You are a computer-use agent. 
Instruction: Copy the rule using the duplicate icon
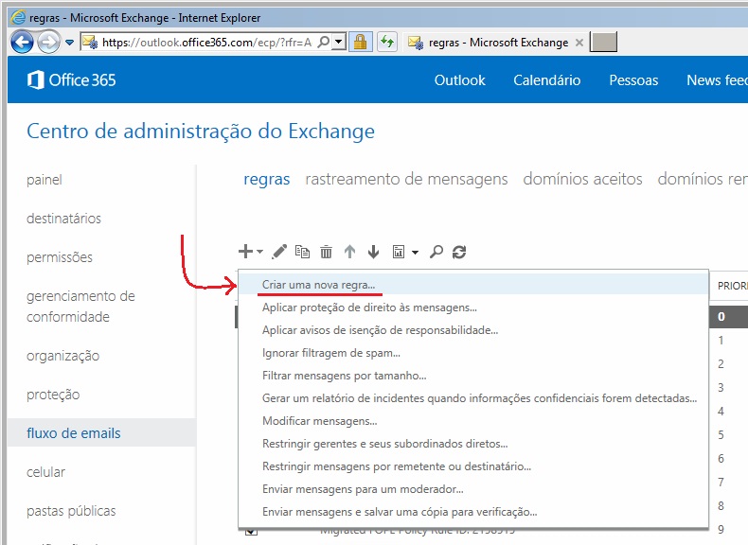302,252
